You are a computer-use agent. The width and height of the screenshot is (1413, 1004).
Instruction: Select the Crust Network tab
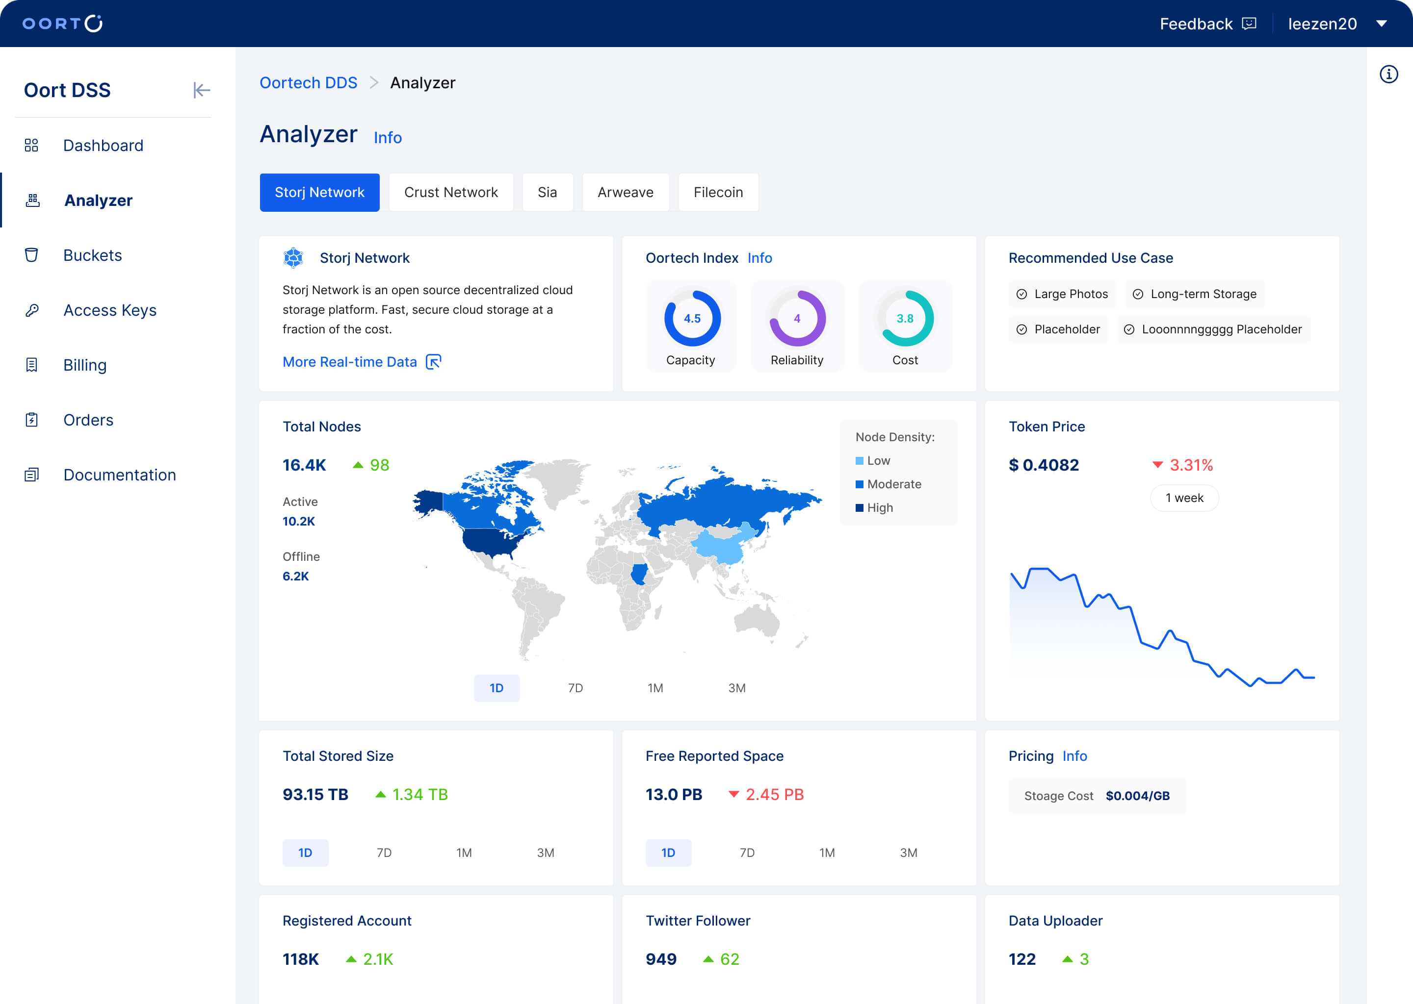[451, 192]
